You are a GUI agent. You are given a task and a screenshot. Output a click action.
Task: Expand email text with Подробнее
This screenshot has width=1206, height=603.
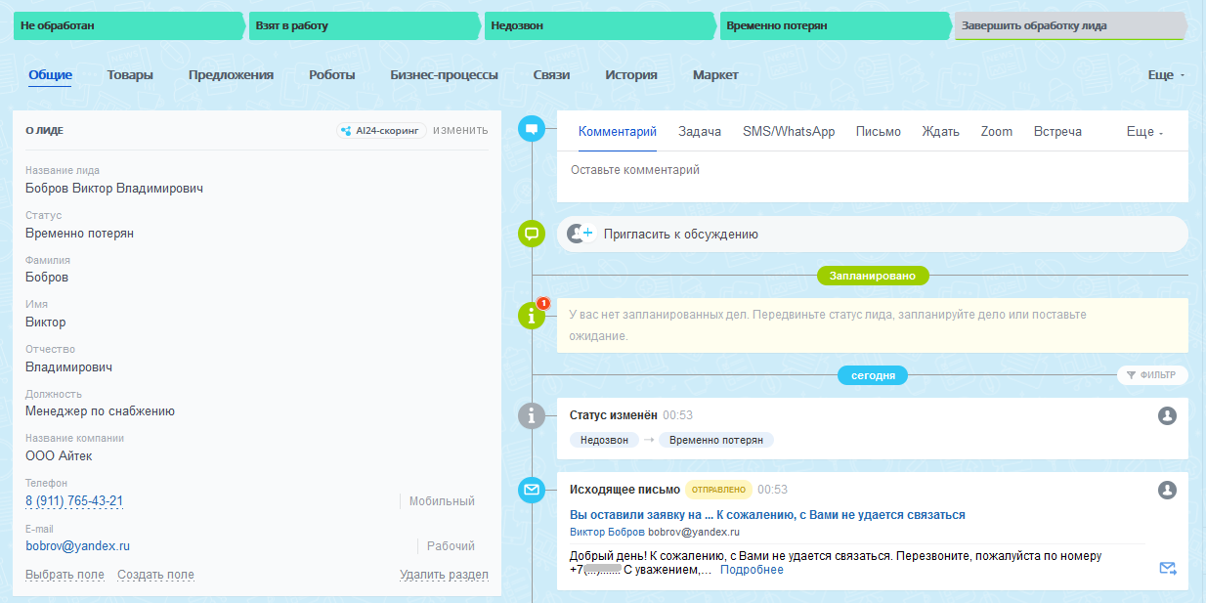pyautogui.click(x=752, y=570)
